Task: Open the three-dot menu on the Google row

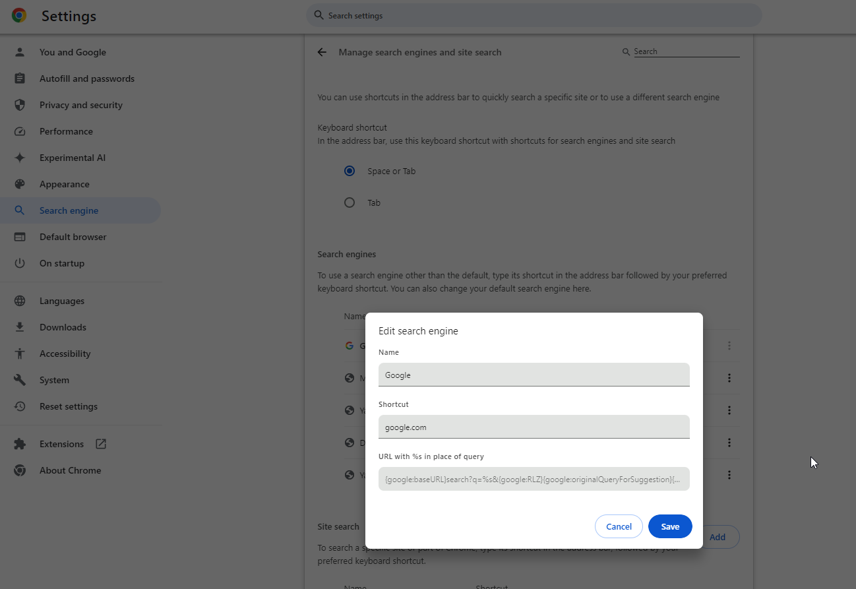Action: point(729,345)
